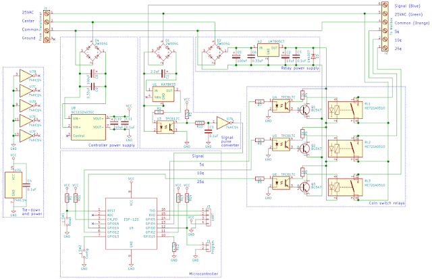
Task: Click the C5 100uF capacitor symbol
Action: pos(236,56)
